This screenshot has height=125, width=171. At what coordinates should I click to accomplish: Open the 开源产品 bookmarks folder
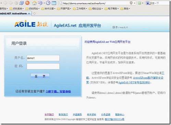[64, 9]
